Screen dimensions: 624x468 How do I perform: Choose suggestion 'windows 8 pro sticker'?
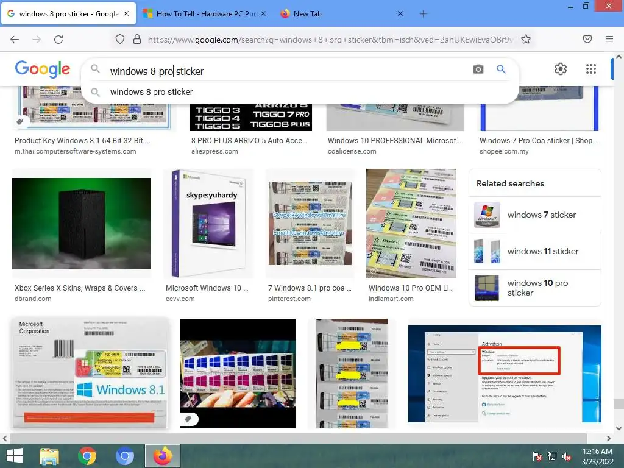tap(151, 92)
